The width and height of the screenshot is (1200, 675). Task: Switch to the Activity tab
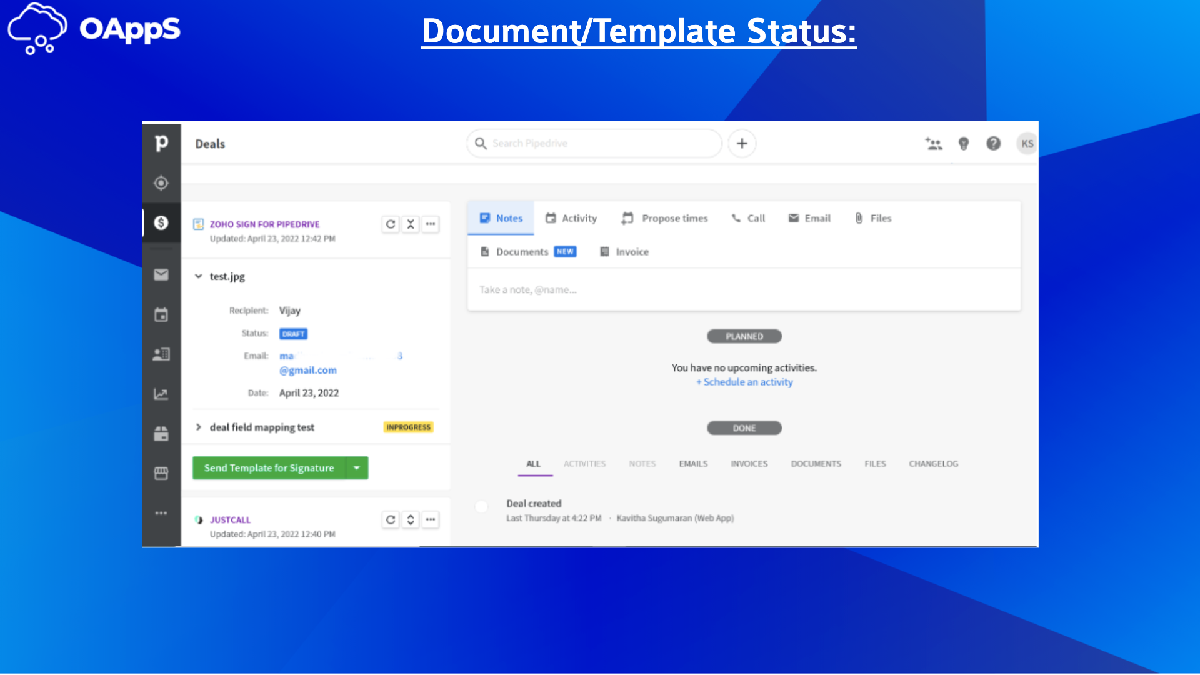571,218
